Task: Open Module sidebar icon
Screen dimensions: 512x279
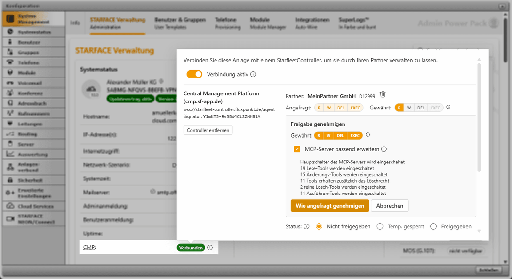Action: 10,72
